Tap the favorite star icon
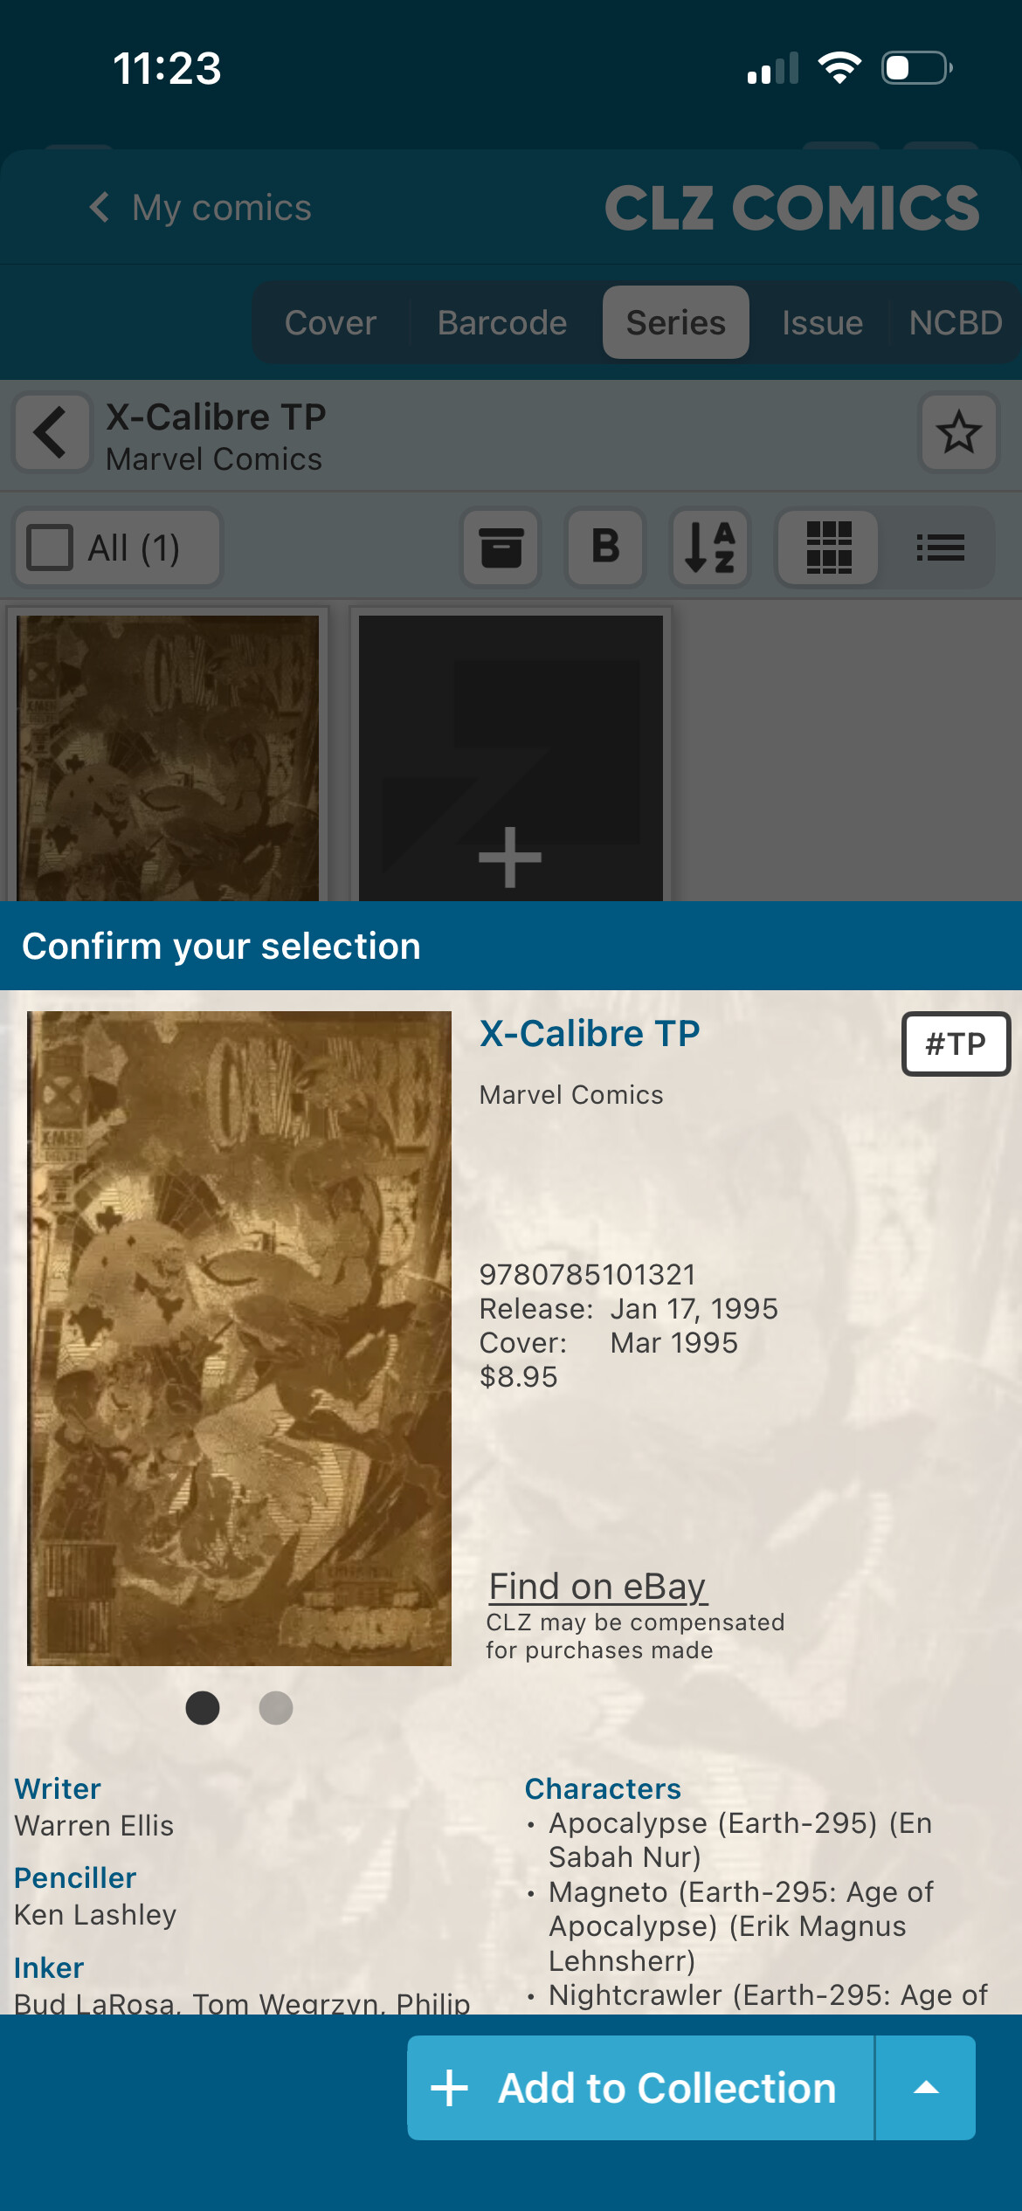The height and width of the screenshot is (2211, 1022). pyautogui.click(x=958, y=432)
